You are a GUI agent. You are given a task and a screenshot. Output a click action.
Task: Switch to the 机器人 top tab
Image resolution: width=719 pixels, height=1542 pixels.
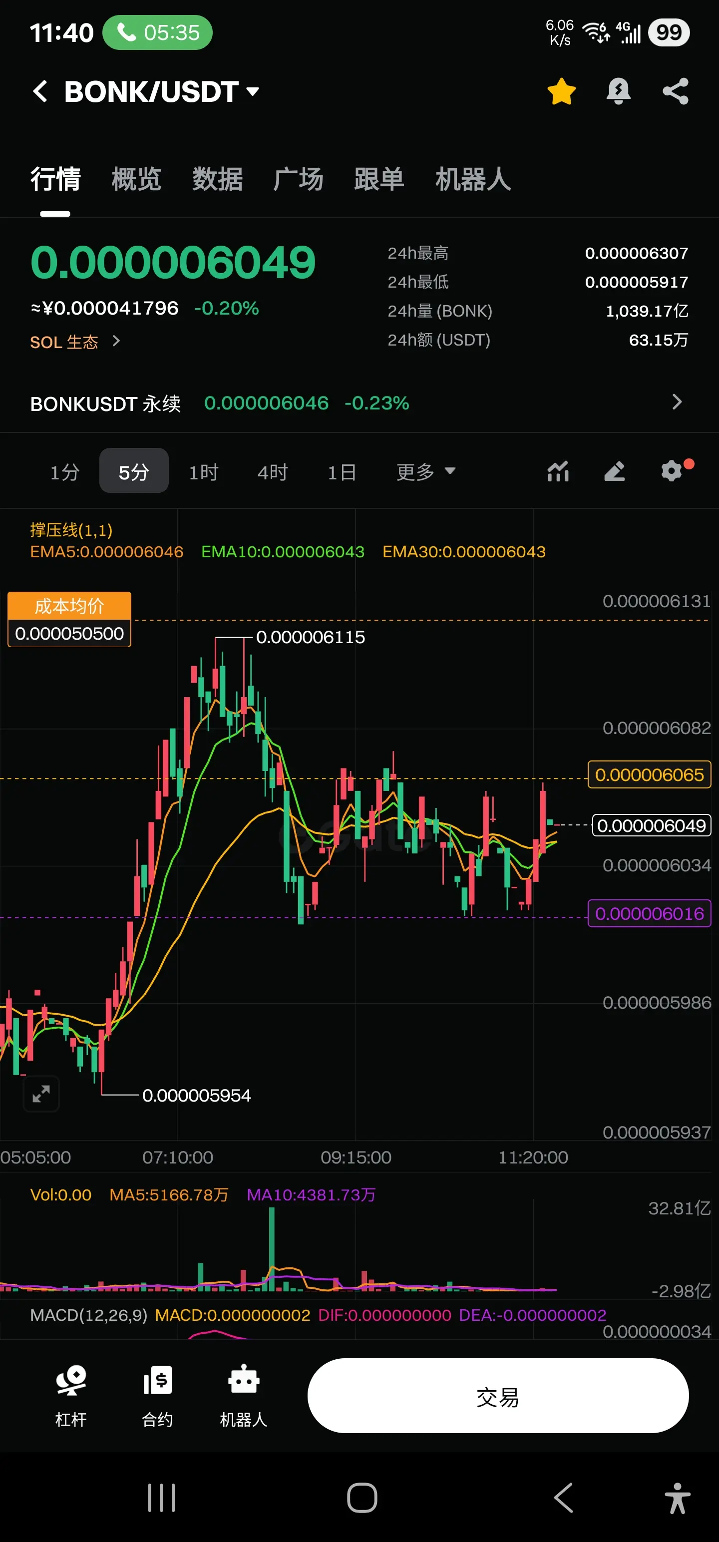[x=473, y=179]
